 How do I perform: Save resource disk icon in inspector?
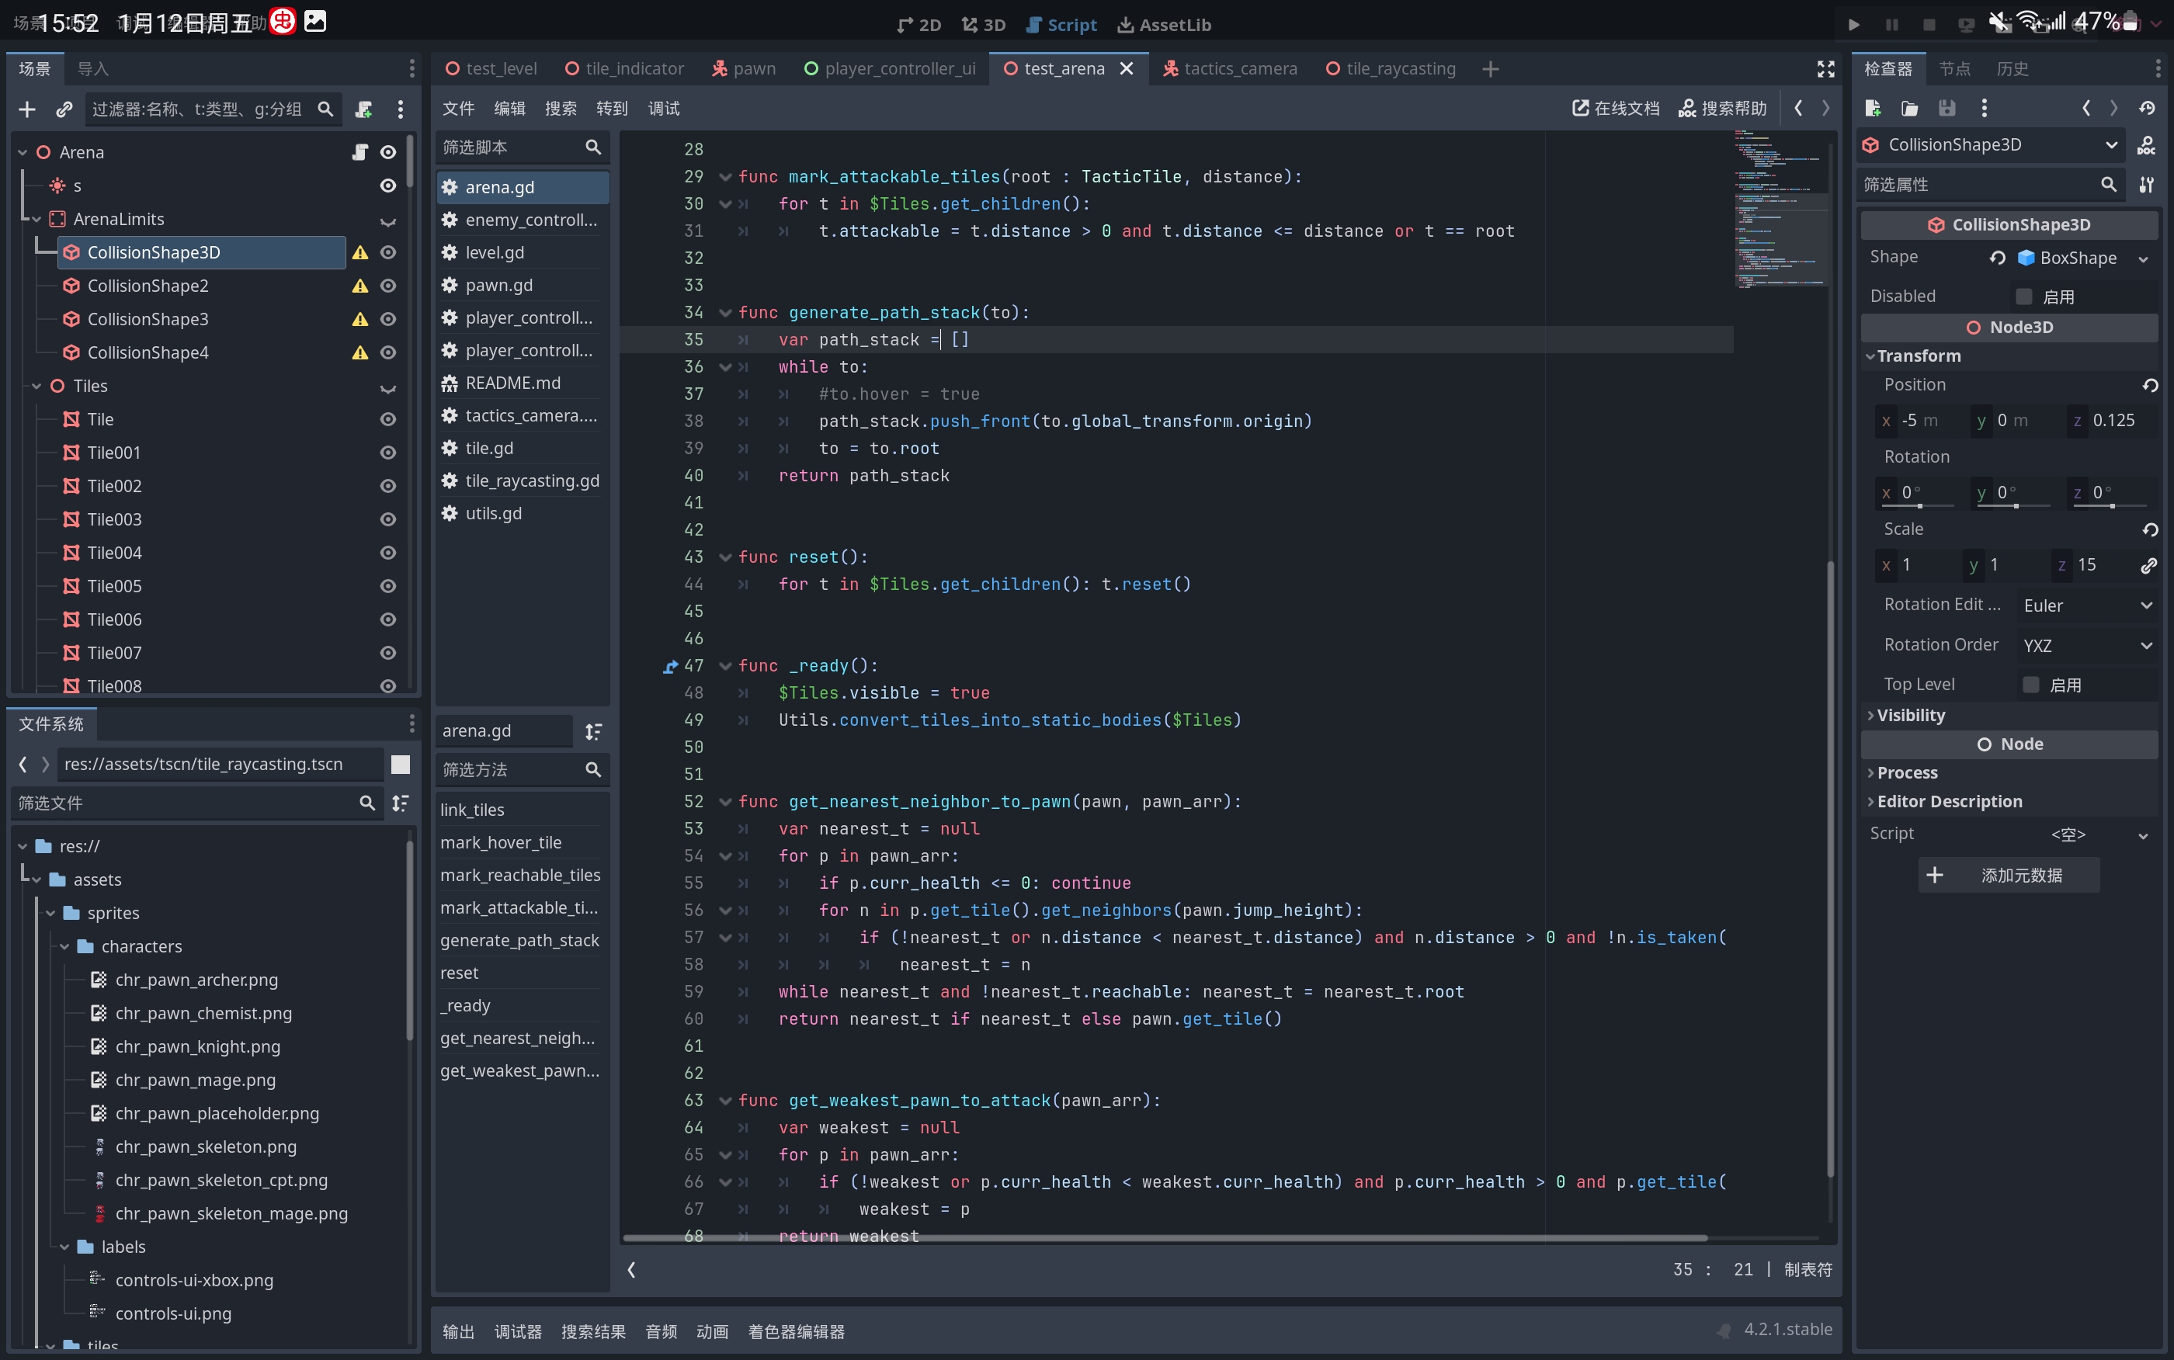pyautogui.click(x=1947, y=108)
